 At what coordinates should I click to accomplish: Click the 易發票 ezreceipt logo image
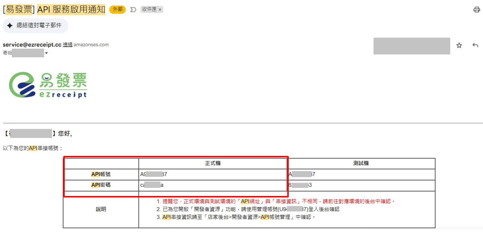point(48,85)
